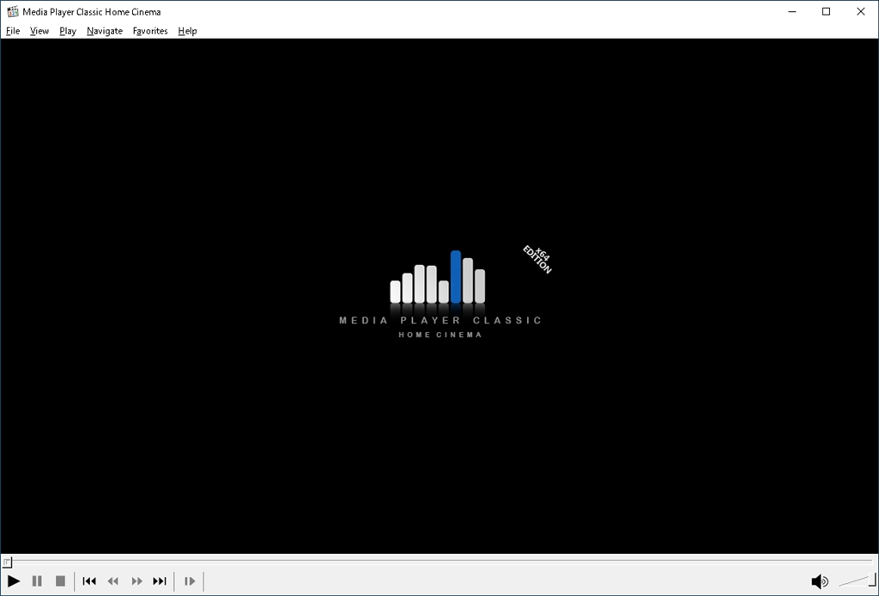Open the Navigate menu

pos(105,31)
